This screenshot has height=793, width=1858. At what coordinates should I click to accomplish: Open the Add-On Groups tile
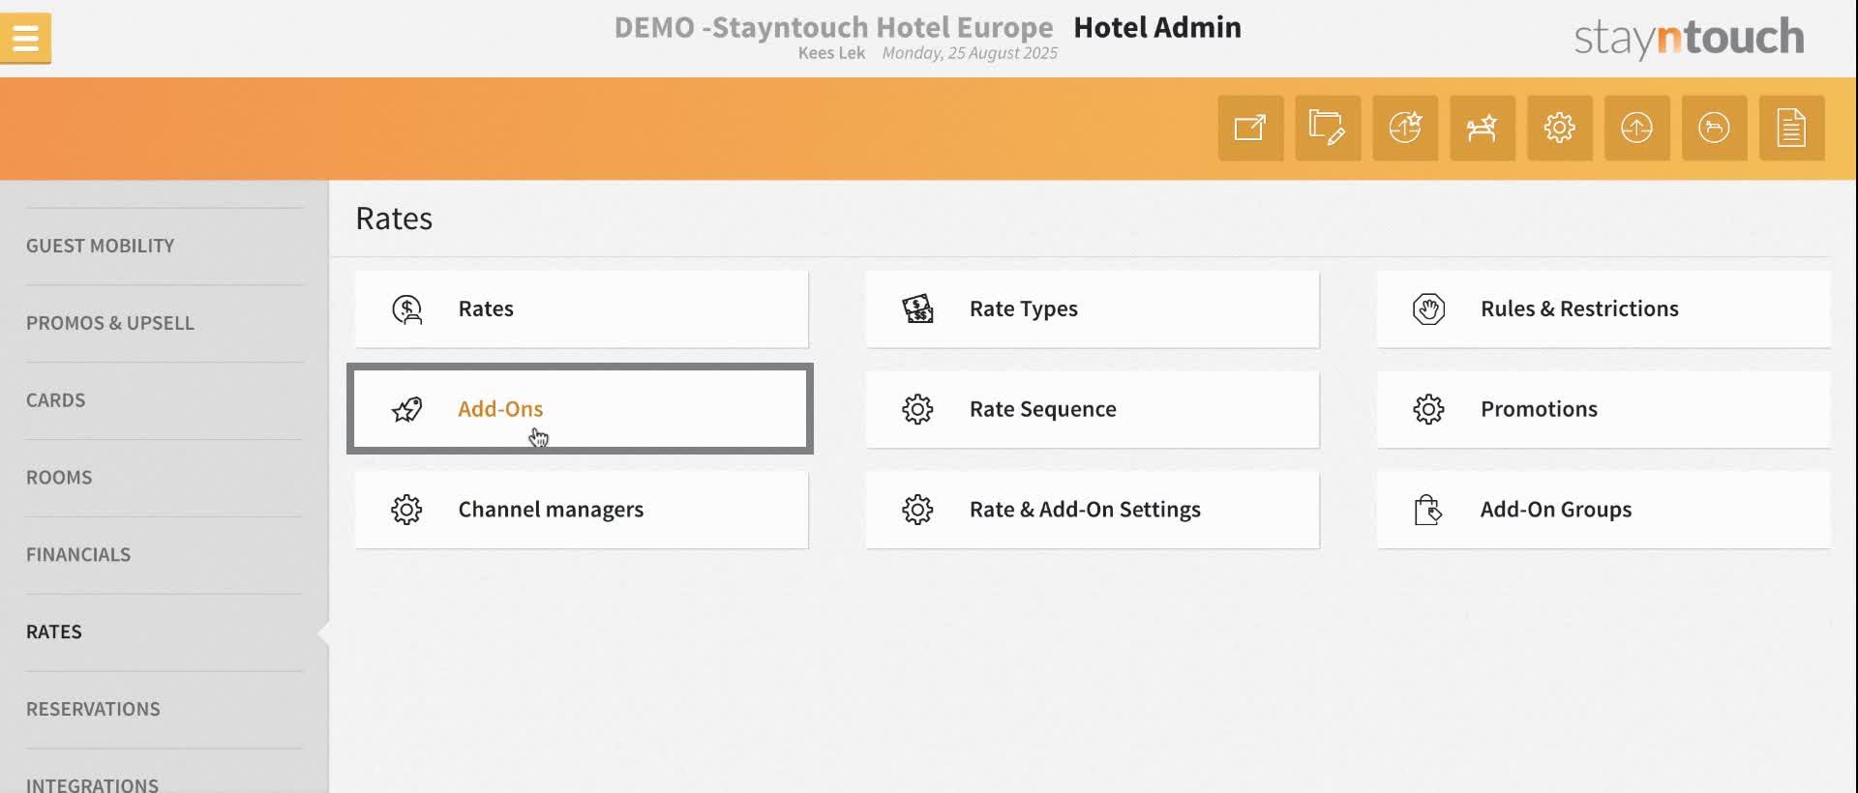(1603, 510)
